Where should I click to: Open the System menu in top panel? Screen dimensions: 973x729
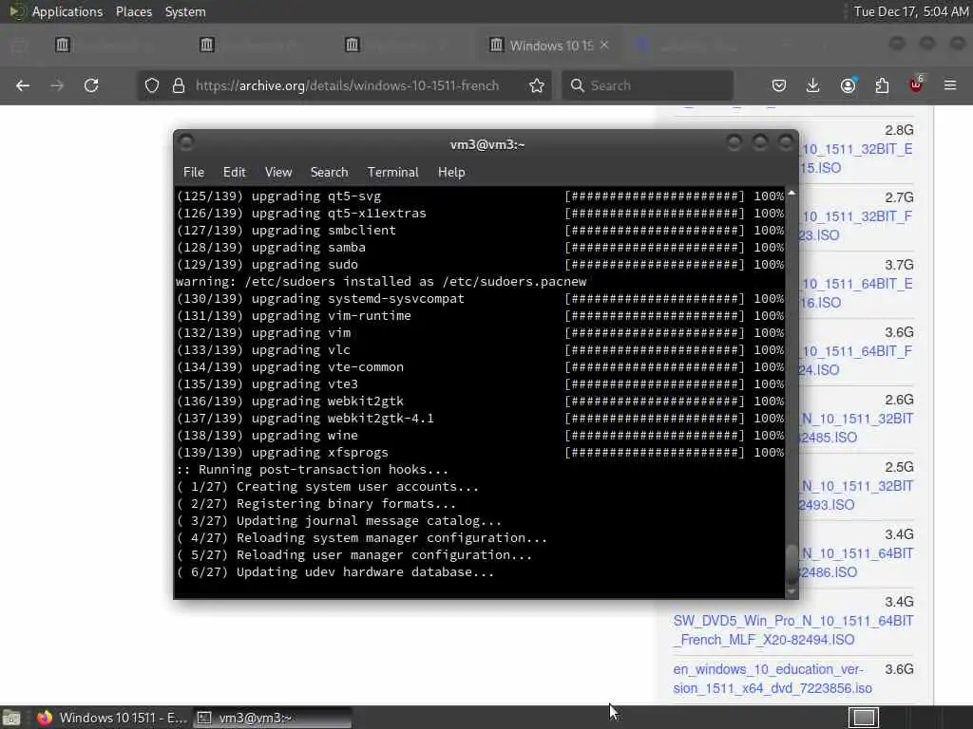(x=185, y=11)
